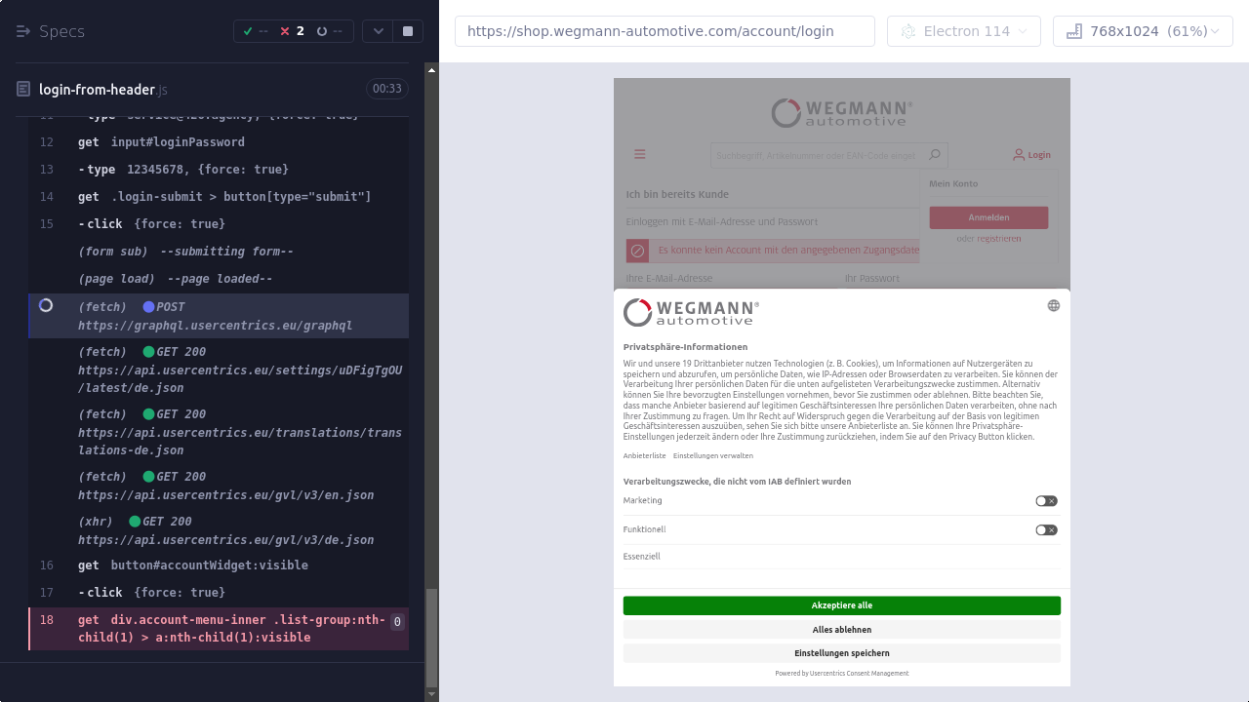Enable the Marketing consent toggle

click(x=1046, y=501)
